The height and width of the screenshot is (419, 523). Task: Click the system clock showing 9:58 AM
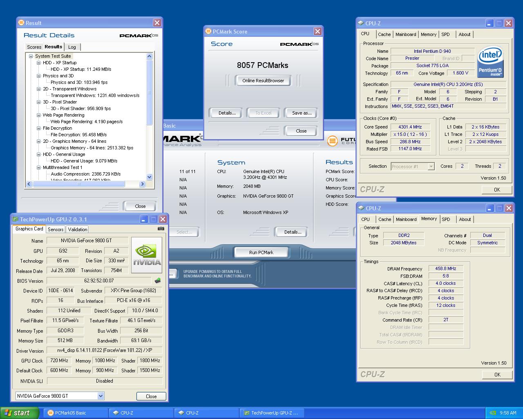508,413
